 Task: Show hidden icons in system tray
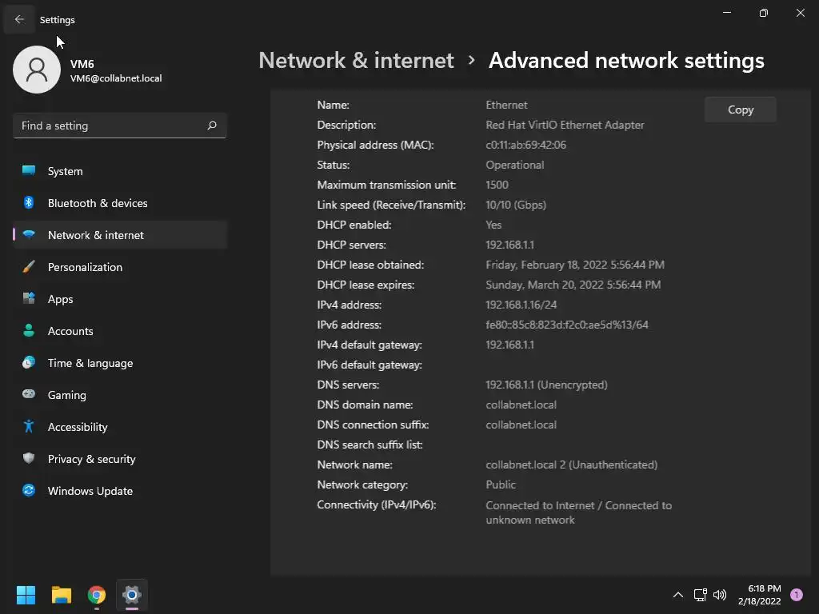(x=677, y=595)
